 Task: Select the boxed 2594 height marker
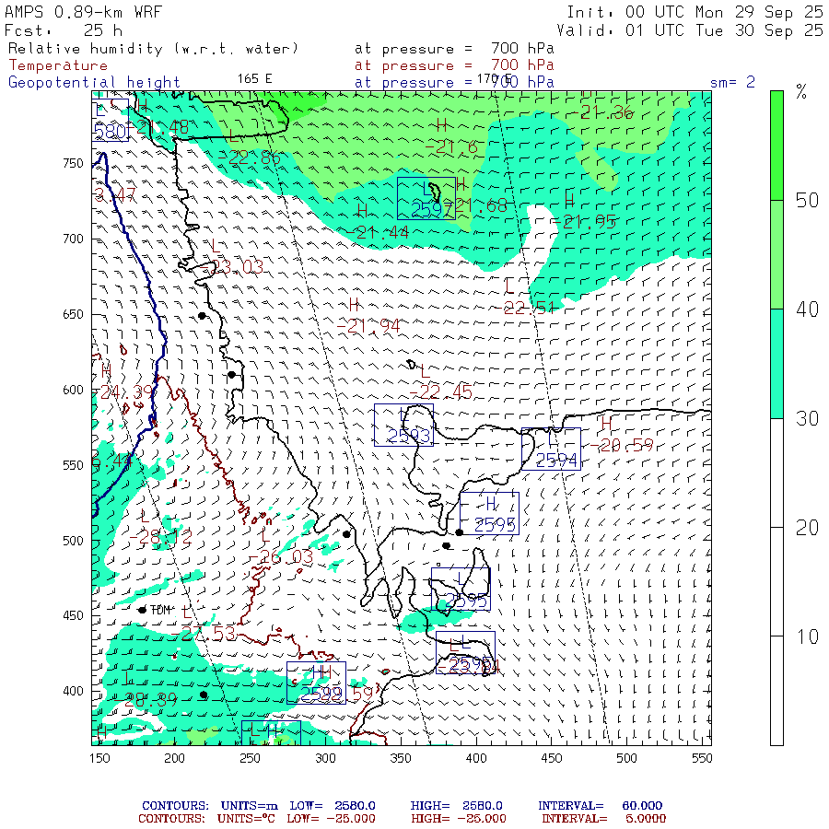tap(551, 449)
